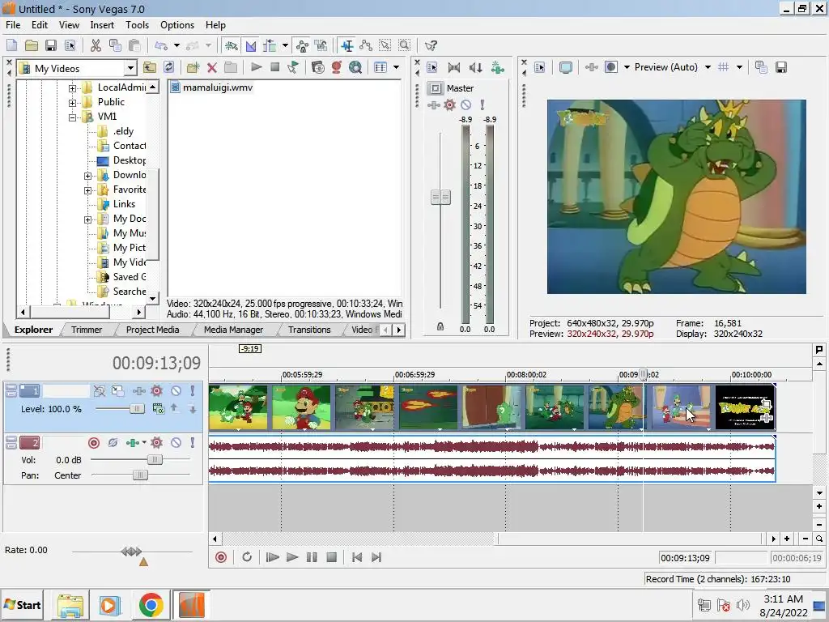Select the Normal Edit tool icon

[x=346, y=45]
